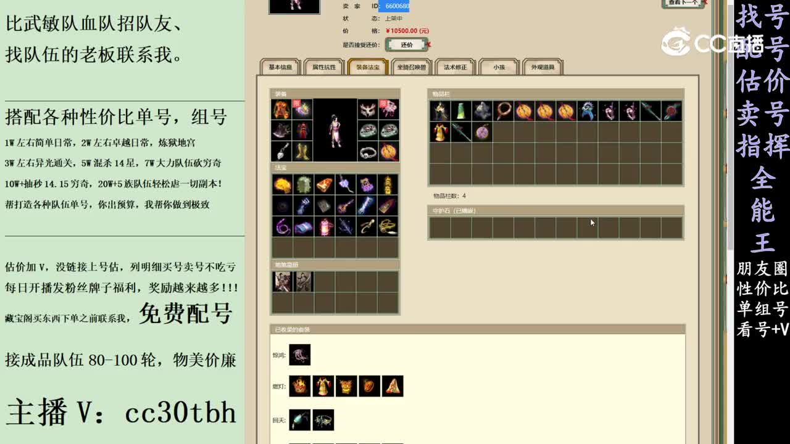
Task: Click the price ¥10500.00 text
Action: coord(407,31)
